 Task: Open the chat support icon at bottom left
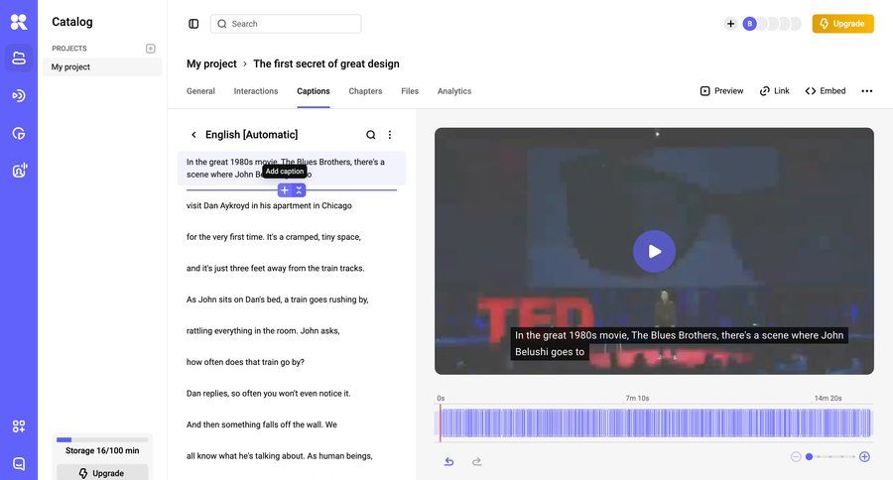19,463
